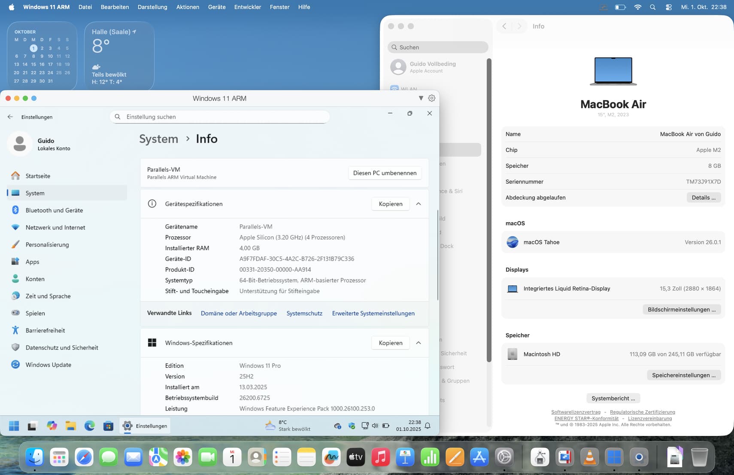Open the Erweiterte Systemeinstellungen link
This screenshot has height=475, width=734.
point(373,313)
